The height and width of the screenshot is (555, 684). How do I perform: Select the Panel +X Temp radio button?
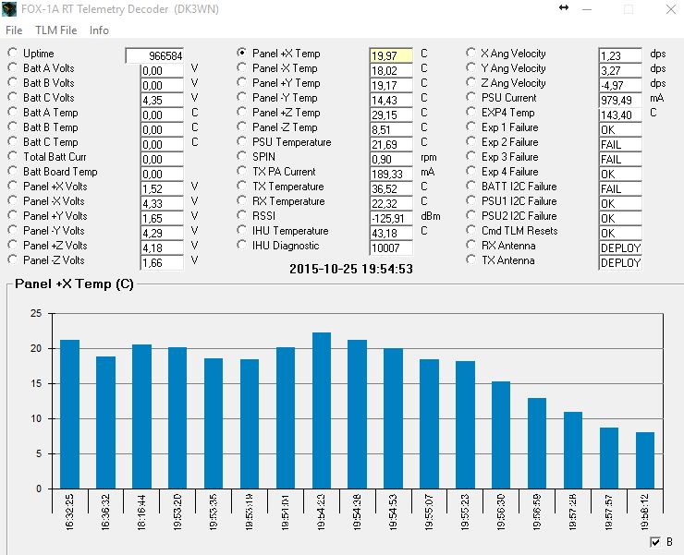[241, 53]
